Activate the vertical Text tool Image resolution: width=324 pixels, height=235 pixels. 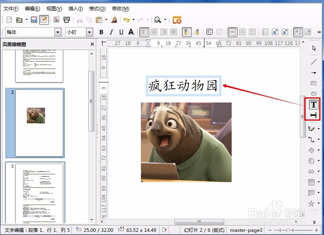[x=313, y=115]
